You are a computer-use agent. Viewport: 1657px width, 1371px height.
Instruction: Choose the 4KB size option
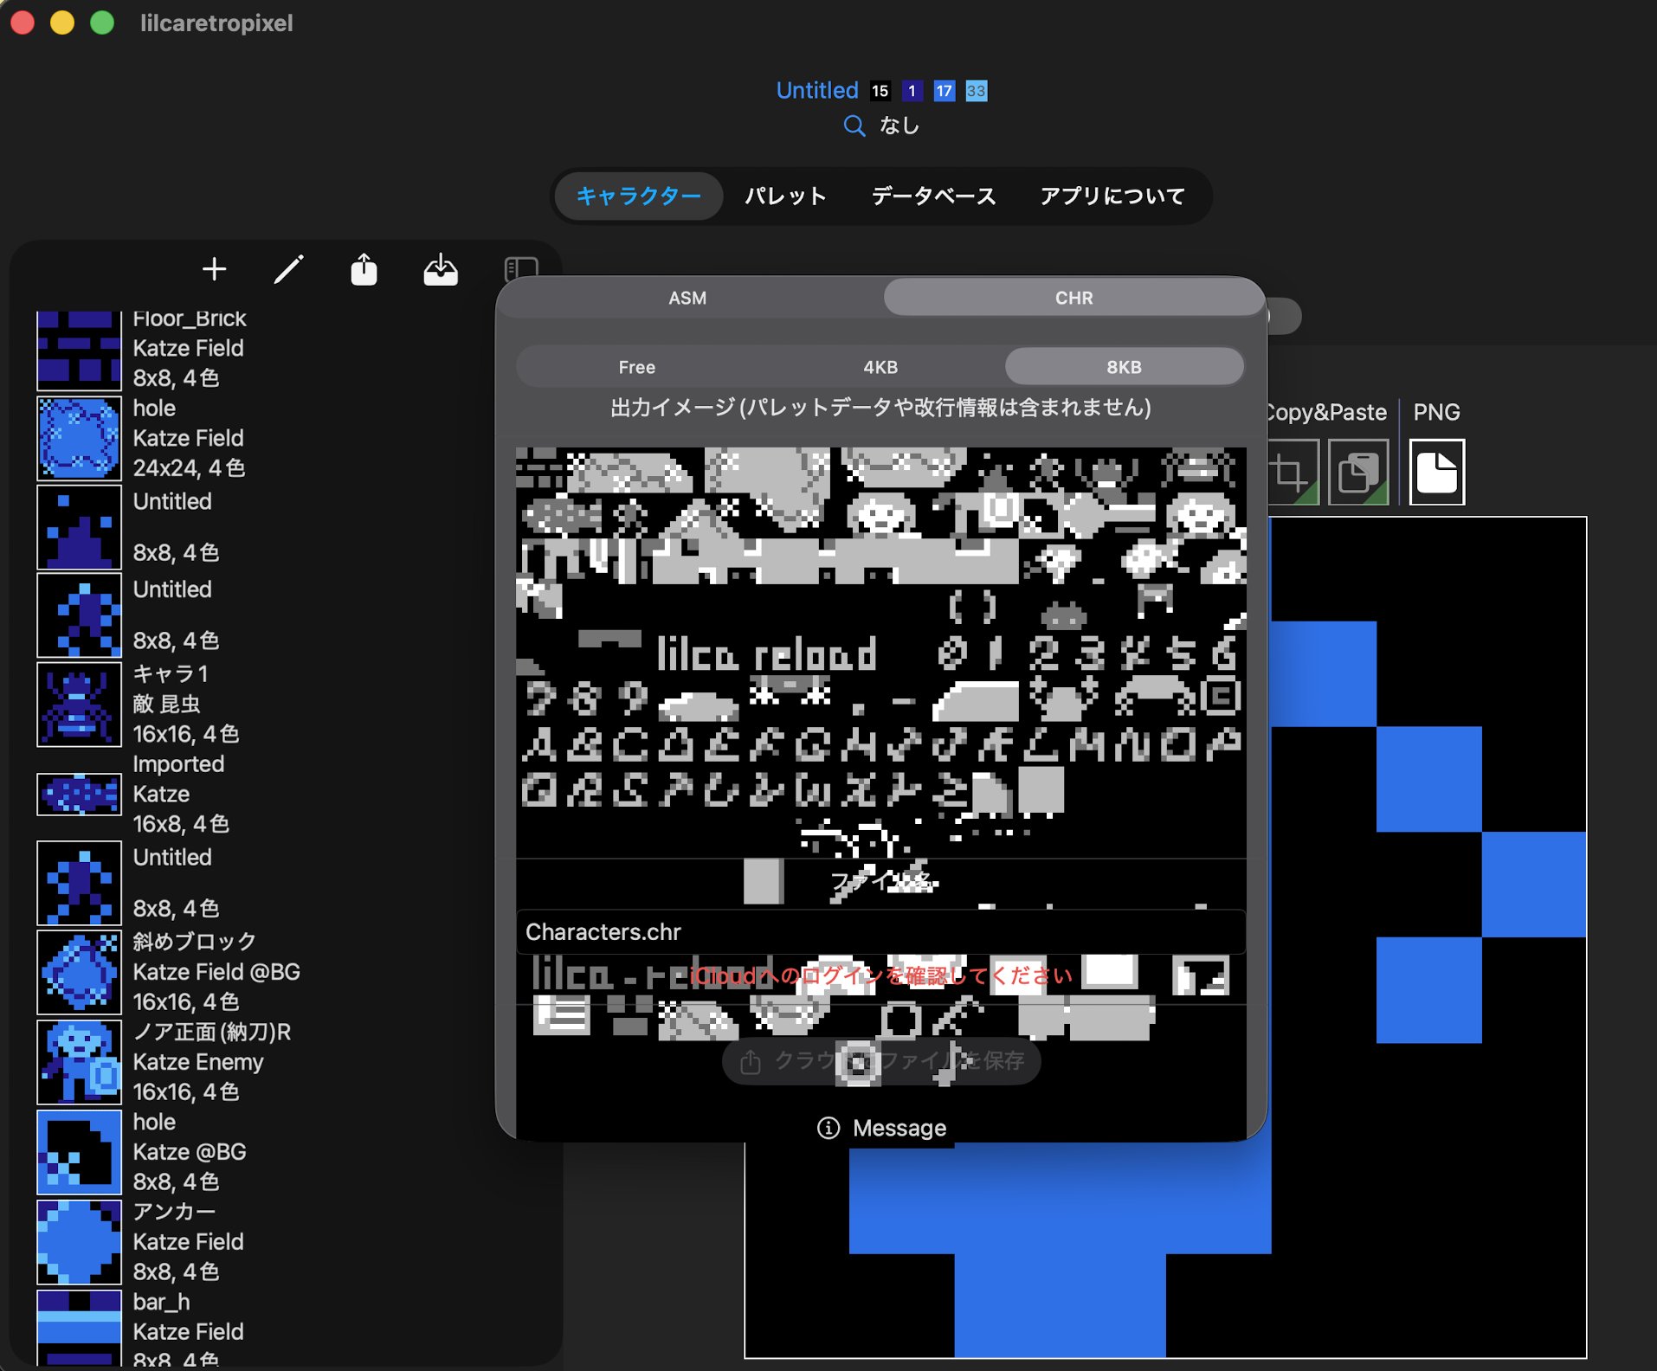(880, 367)
